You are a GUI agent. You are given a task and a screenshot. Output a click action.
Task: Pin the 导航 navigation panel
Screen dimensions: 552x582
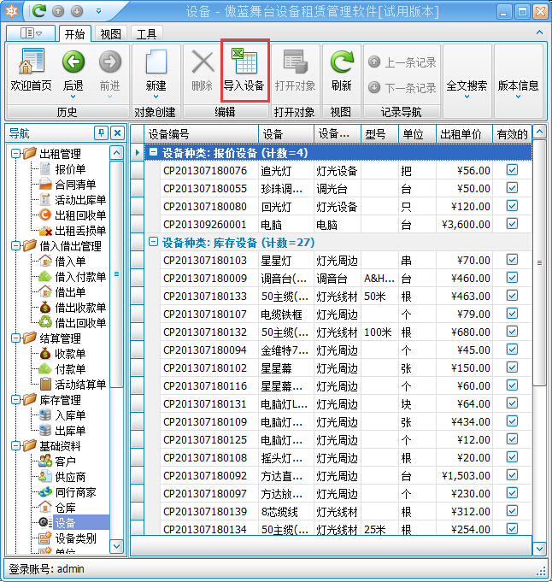click(101, 132)
